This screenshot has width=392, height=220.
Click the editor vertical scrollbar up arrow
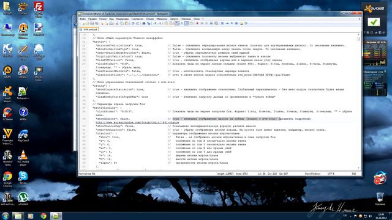[x=358, y=35]
